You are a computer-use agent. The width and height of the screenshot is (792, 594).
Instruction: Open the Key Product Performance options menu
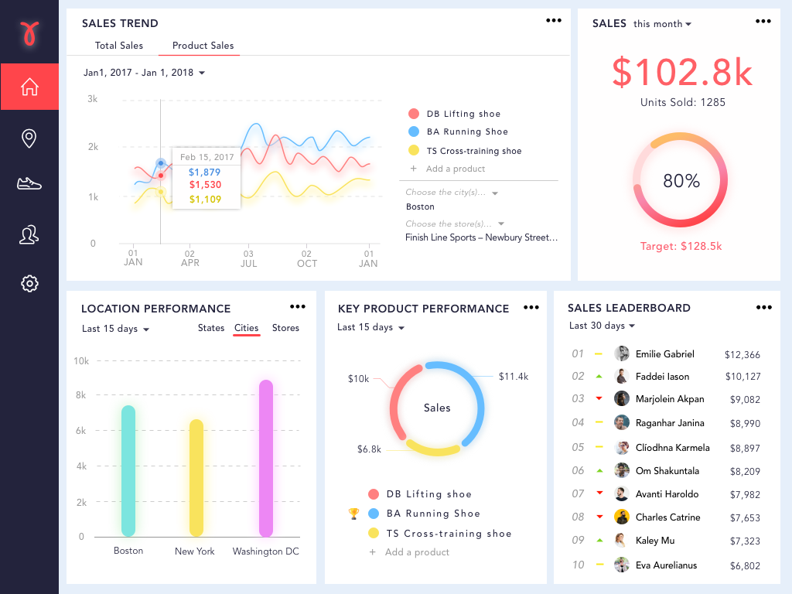click(531, 307)
